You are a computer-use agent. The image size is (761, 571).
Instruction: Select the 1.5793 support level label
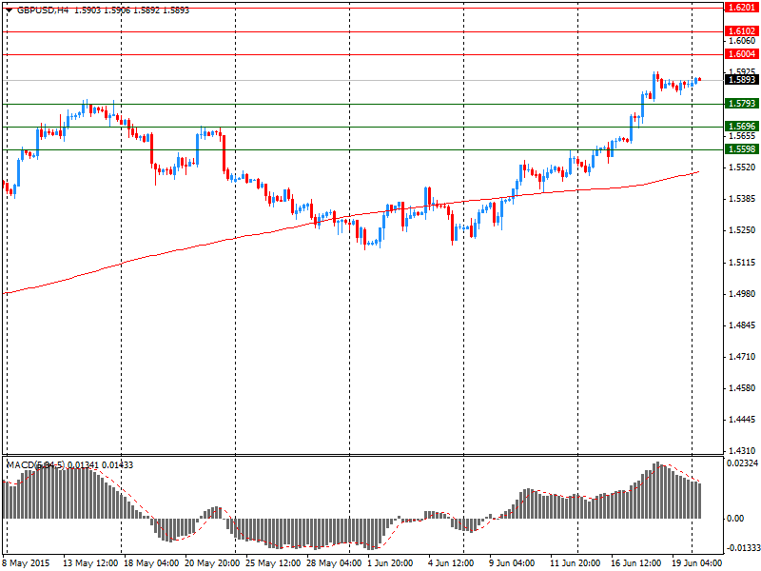[741, 104]
